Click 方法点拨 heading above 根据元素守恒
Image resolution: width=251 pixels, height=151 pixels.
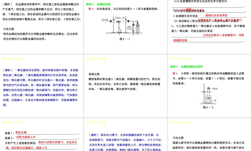point(178,138)
